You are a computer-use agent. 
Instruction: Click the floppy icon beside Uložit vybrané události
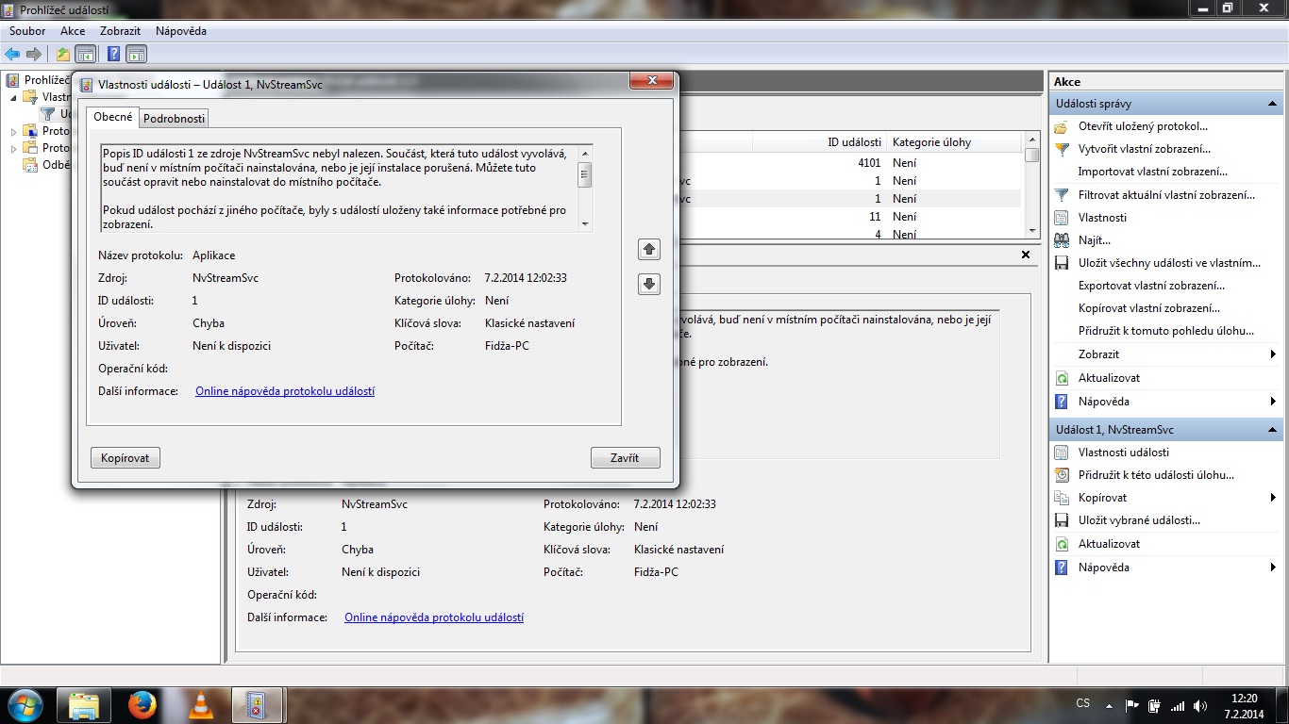(x=1062, y=520)
